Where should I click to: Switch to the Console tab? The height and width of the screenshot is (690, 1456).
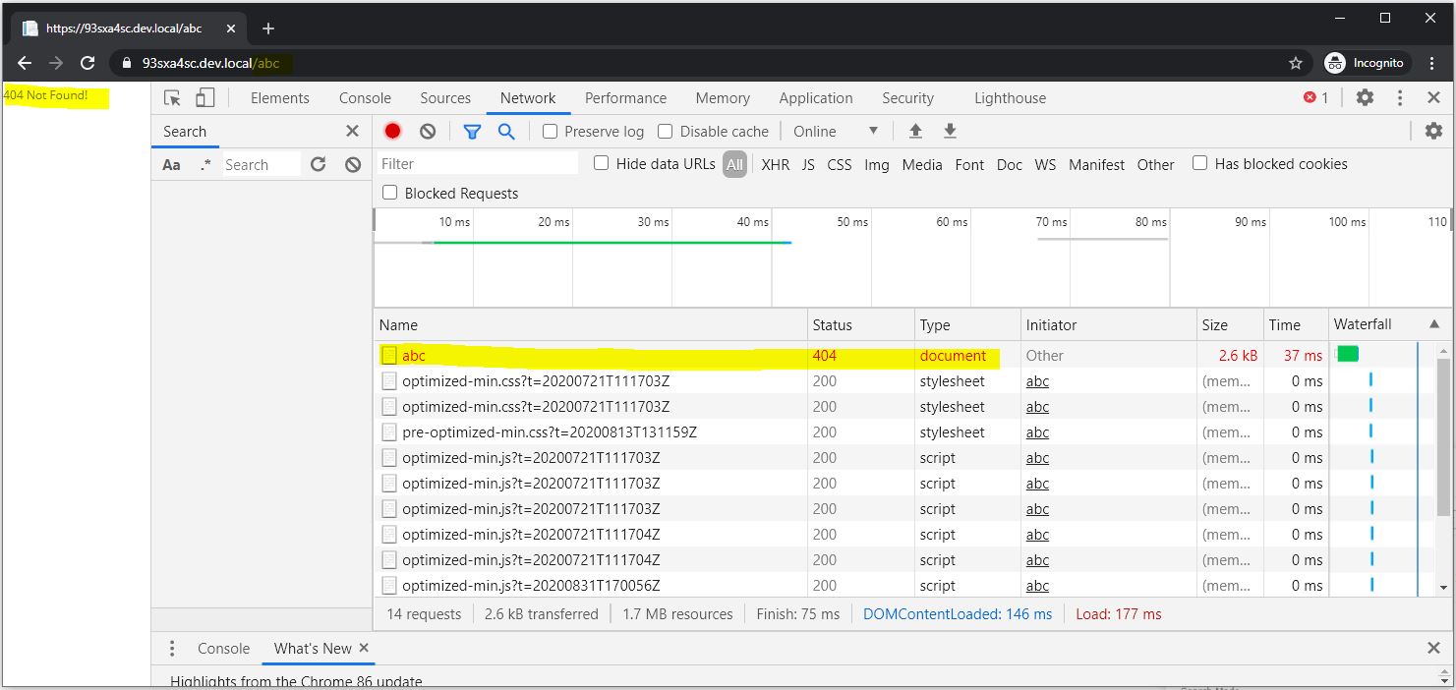coord(365,98)
